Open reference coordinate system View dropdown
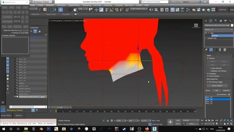Screen dimensions: 234x132 tap(83, 9)
